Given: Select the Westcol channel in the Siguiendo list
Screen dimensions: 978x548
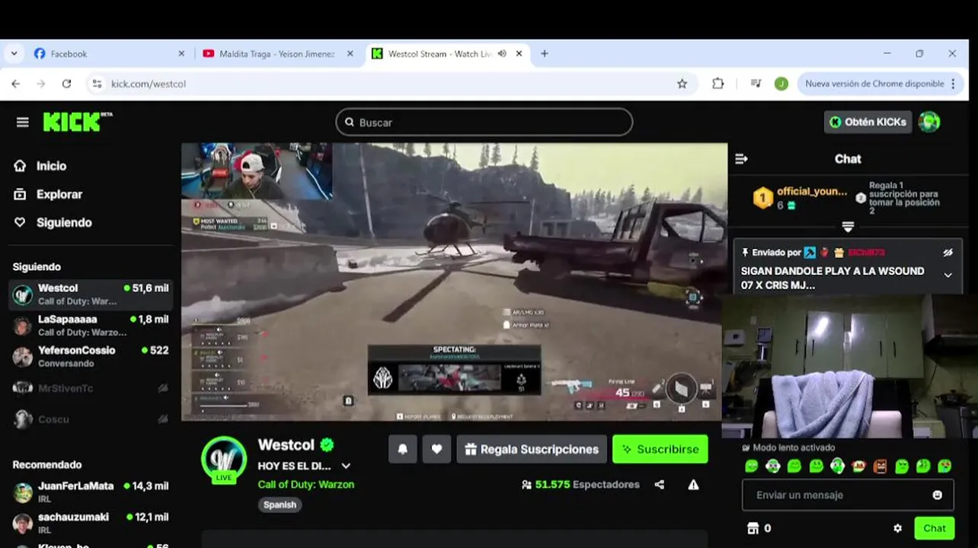Looking at the screenshot, I should tap(91, 294).
